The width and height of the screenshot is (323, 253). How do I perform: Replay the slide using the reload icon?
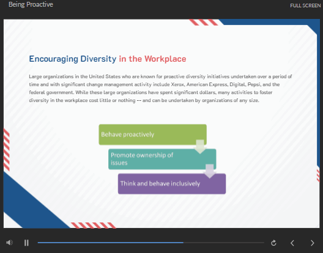(x=273, y=243)
